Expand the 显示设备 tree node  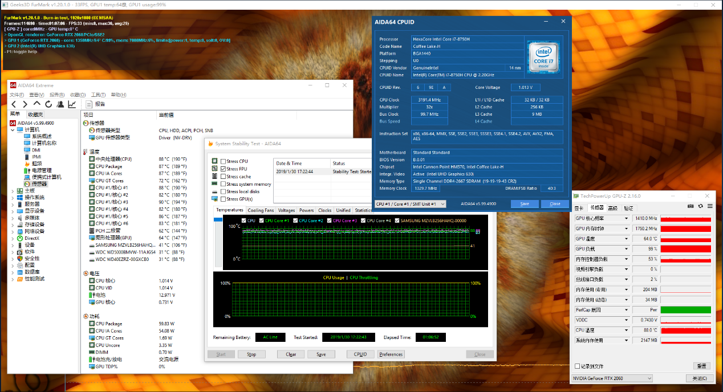(x=12, y=211)
